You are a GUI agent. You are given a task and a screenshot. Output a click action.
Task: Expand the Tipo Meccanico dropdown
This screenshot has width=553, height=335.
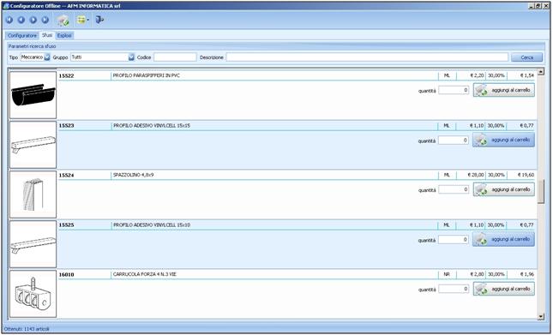pos(47,57)
